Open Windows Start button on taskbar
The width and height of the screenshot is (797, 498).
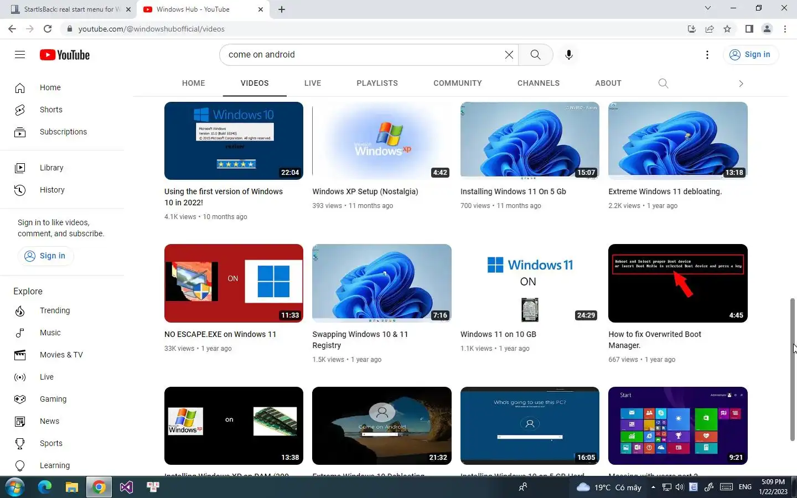15,487
